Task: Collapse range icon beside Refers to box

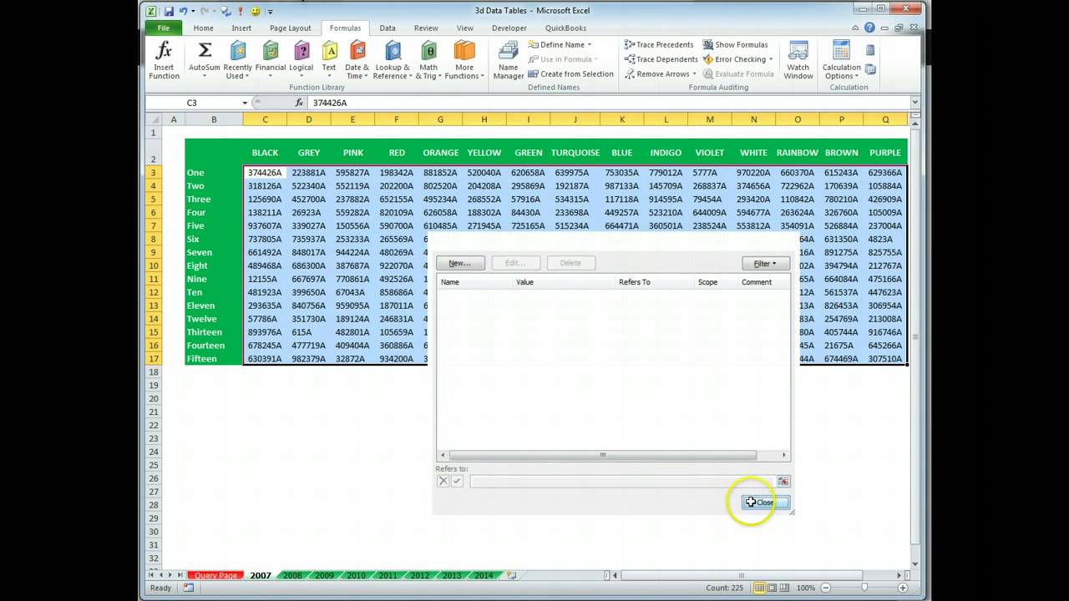Action: [783, 482]
